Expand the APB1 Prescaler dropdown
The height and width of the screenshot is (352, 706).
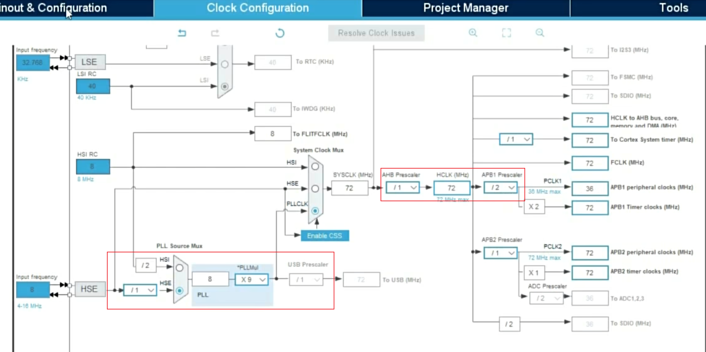[501, 188]
